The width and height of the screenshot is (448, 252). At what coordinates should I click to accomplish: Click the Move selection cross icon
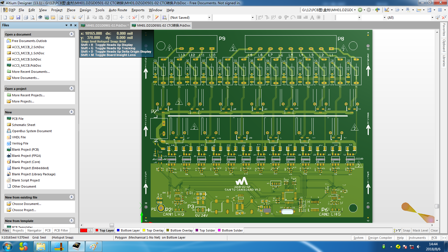point(122,17)
